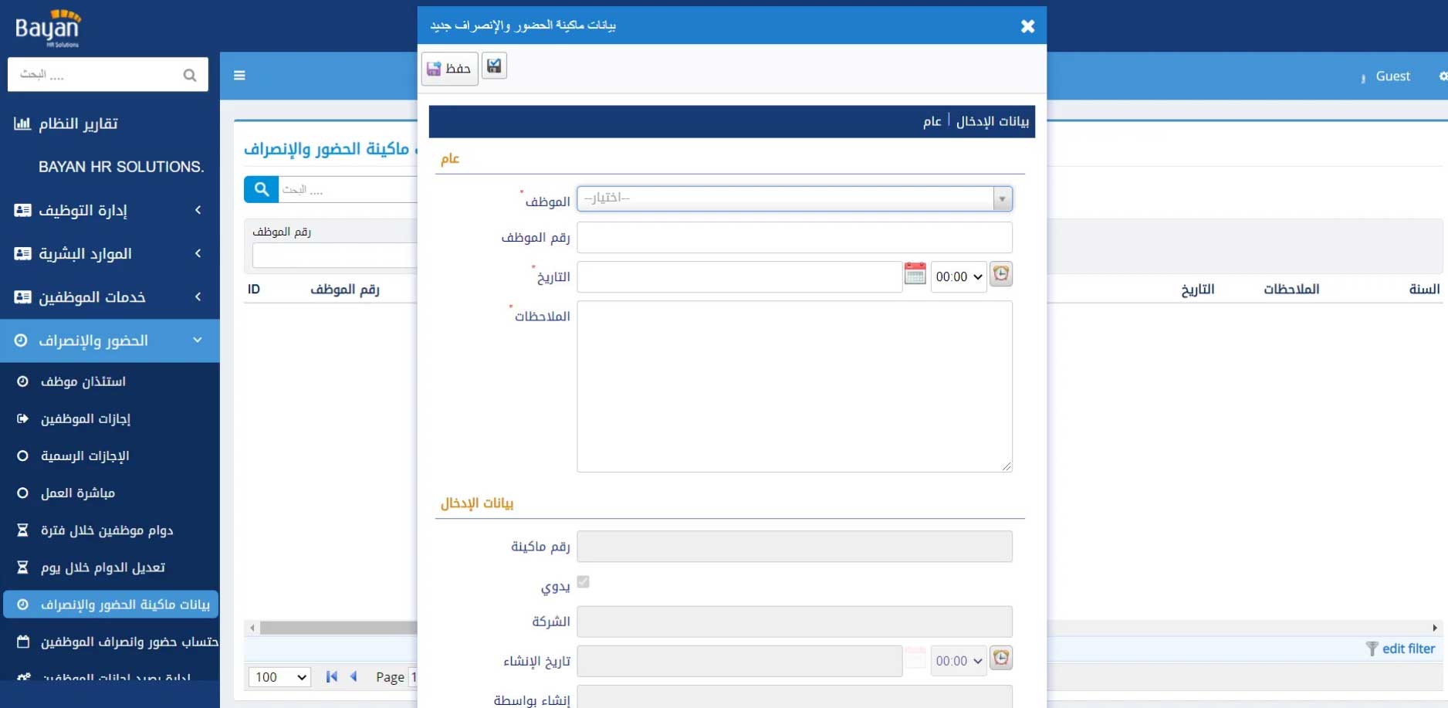Click the الشركة company field
The image size is (1448, 708).
tap(794, 622)
